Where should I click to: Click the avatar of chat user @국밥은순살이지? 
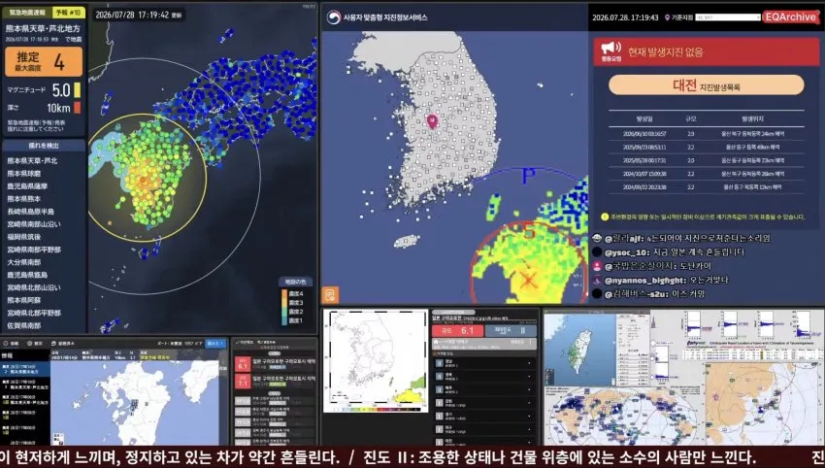coord(597,266)
